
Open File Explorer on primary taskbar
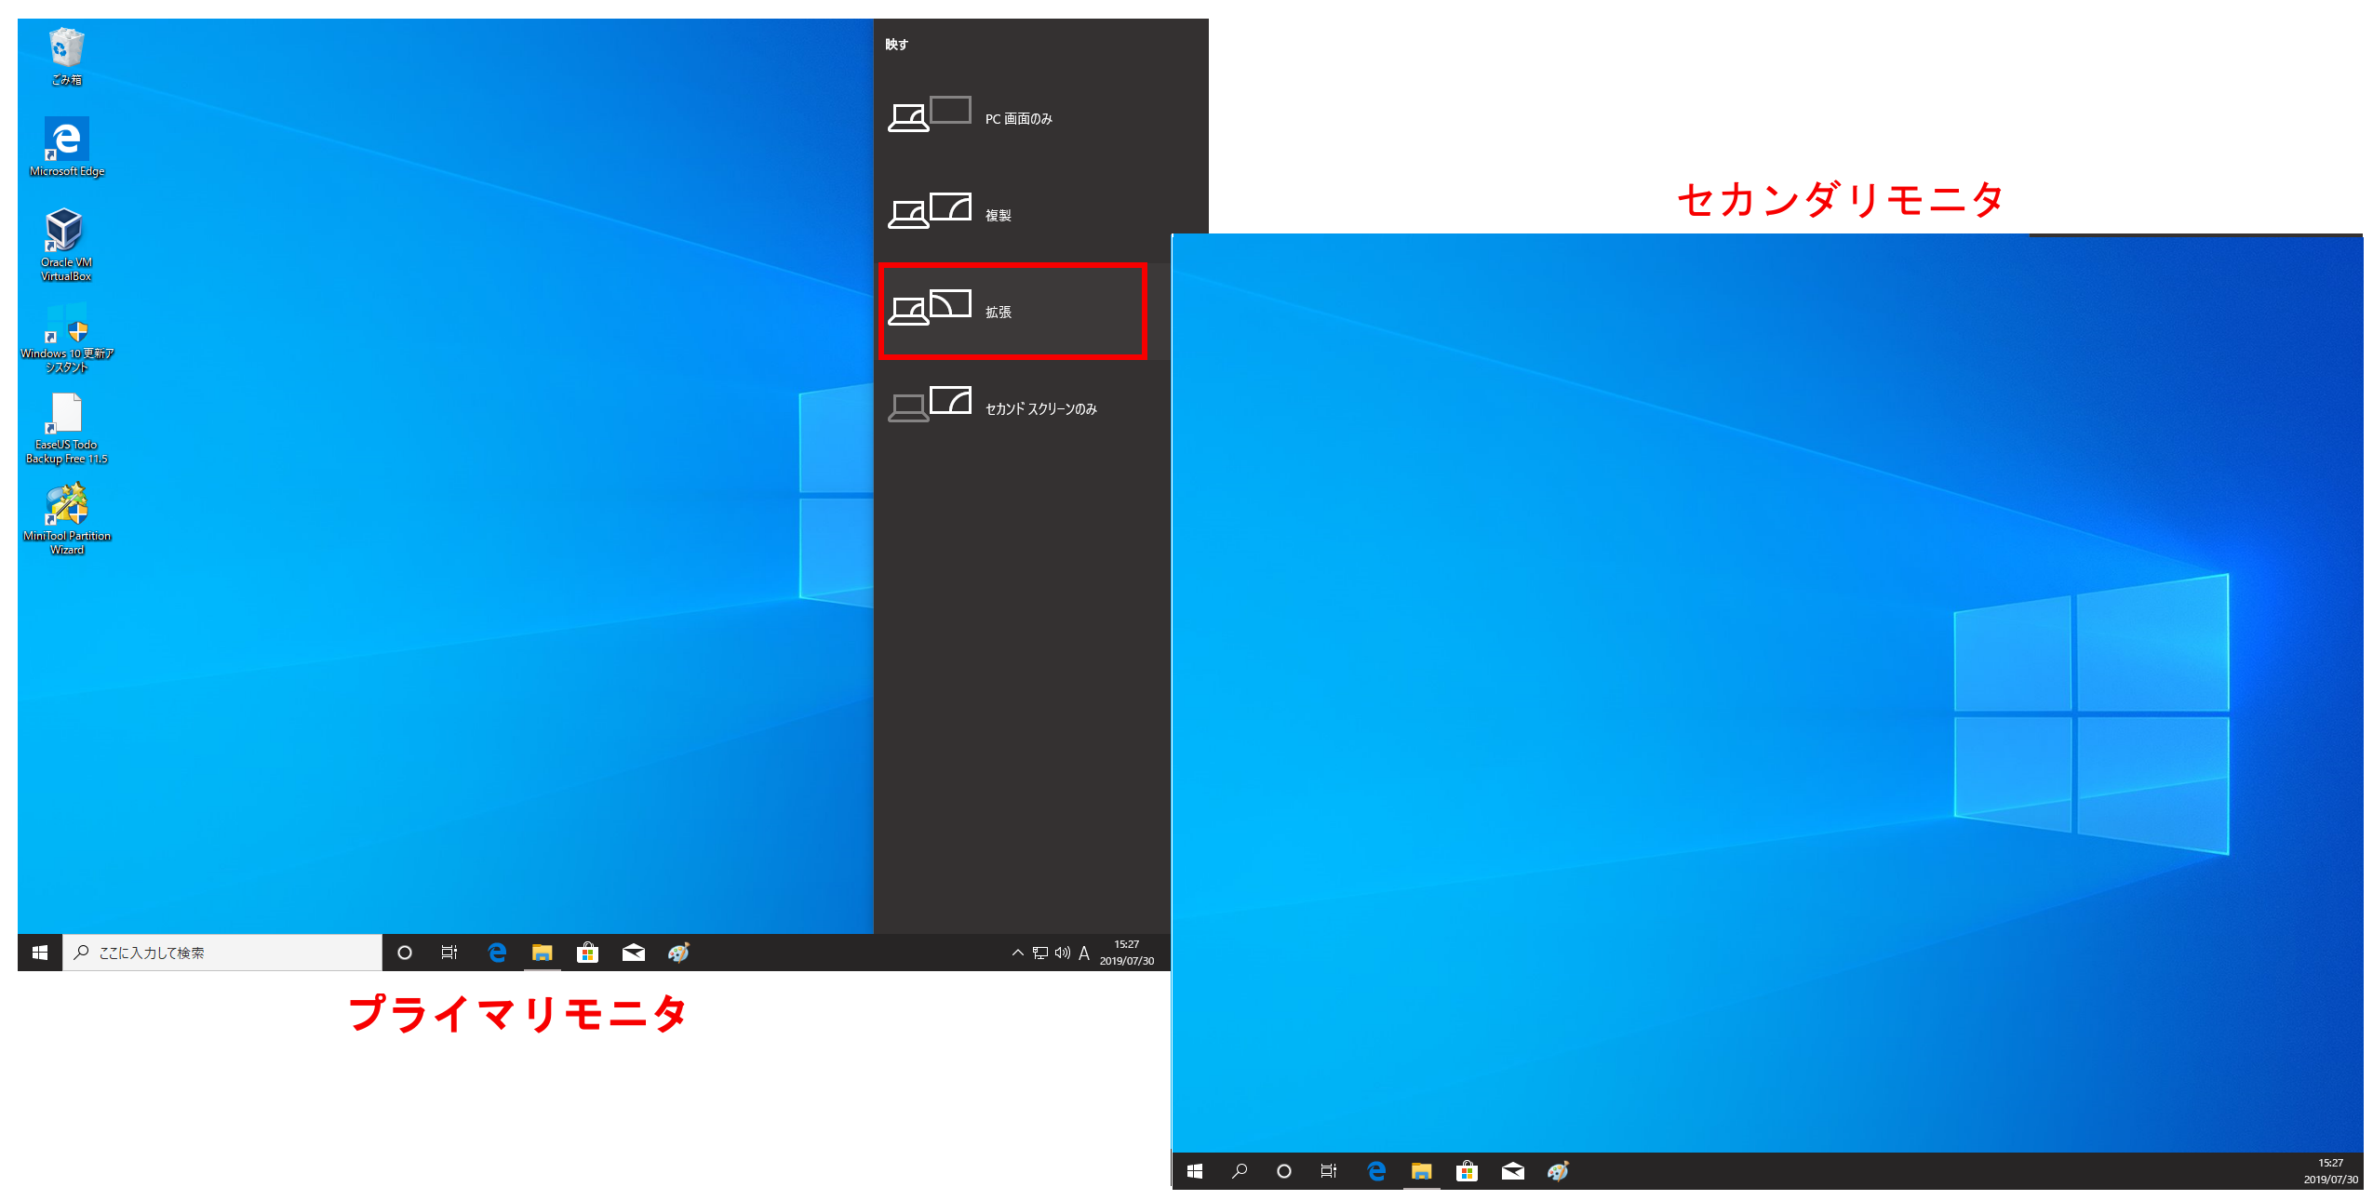(542, 953)
